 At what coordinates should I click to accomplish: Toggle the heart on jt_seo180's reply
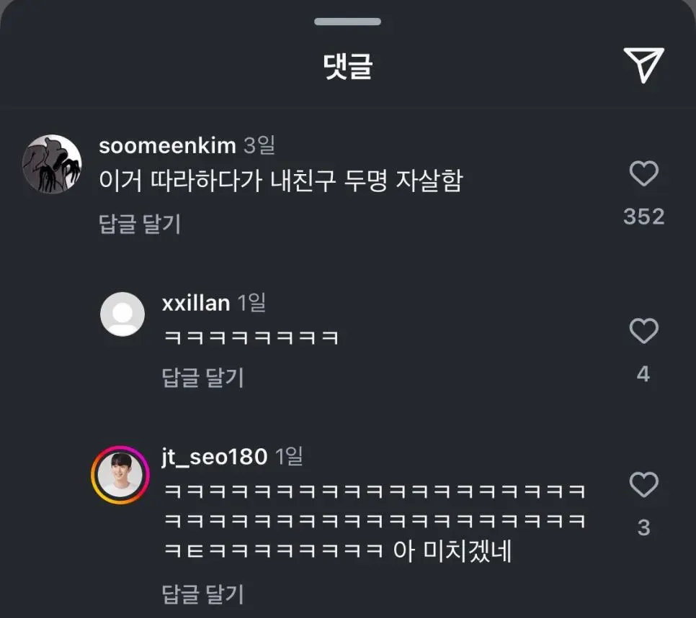(x=643, y=485)
